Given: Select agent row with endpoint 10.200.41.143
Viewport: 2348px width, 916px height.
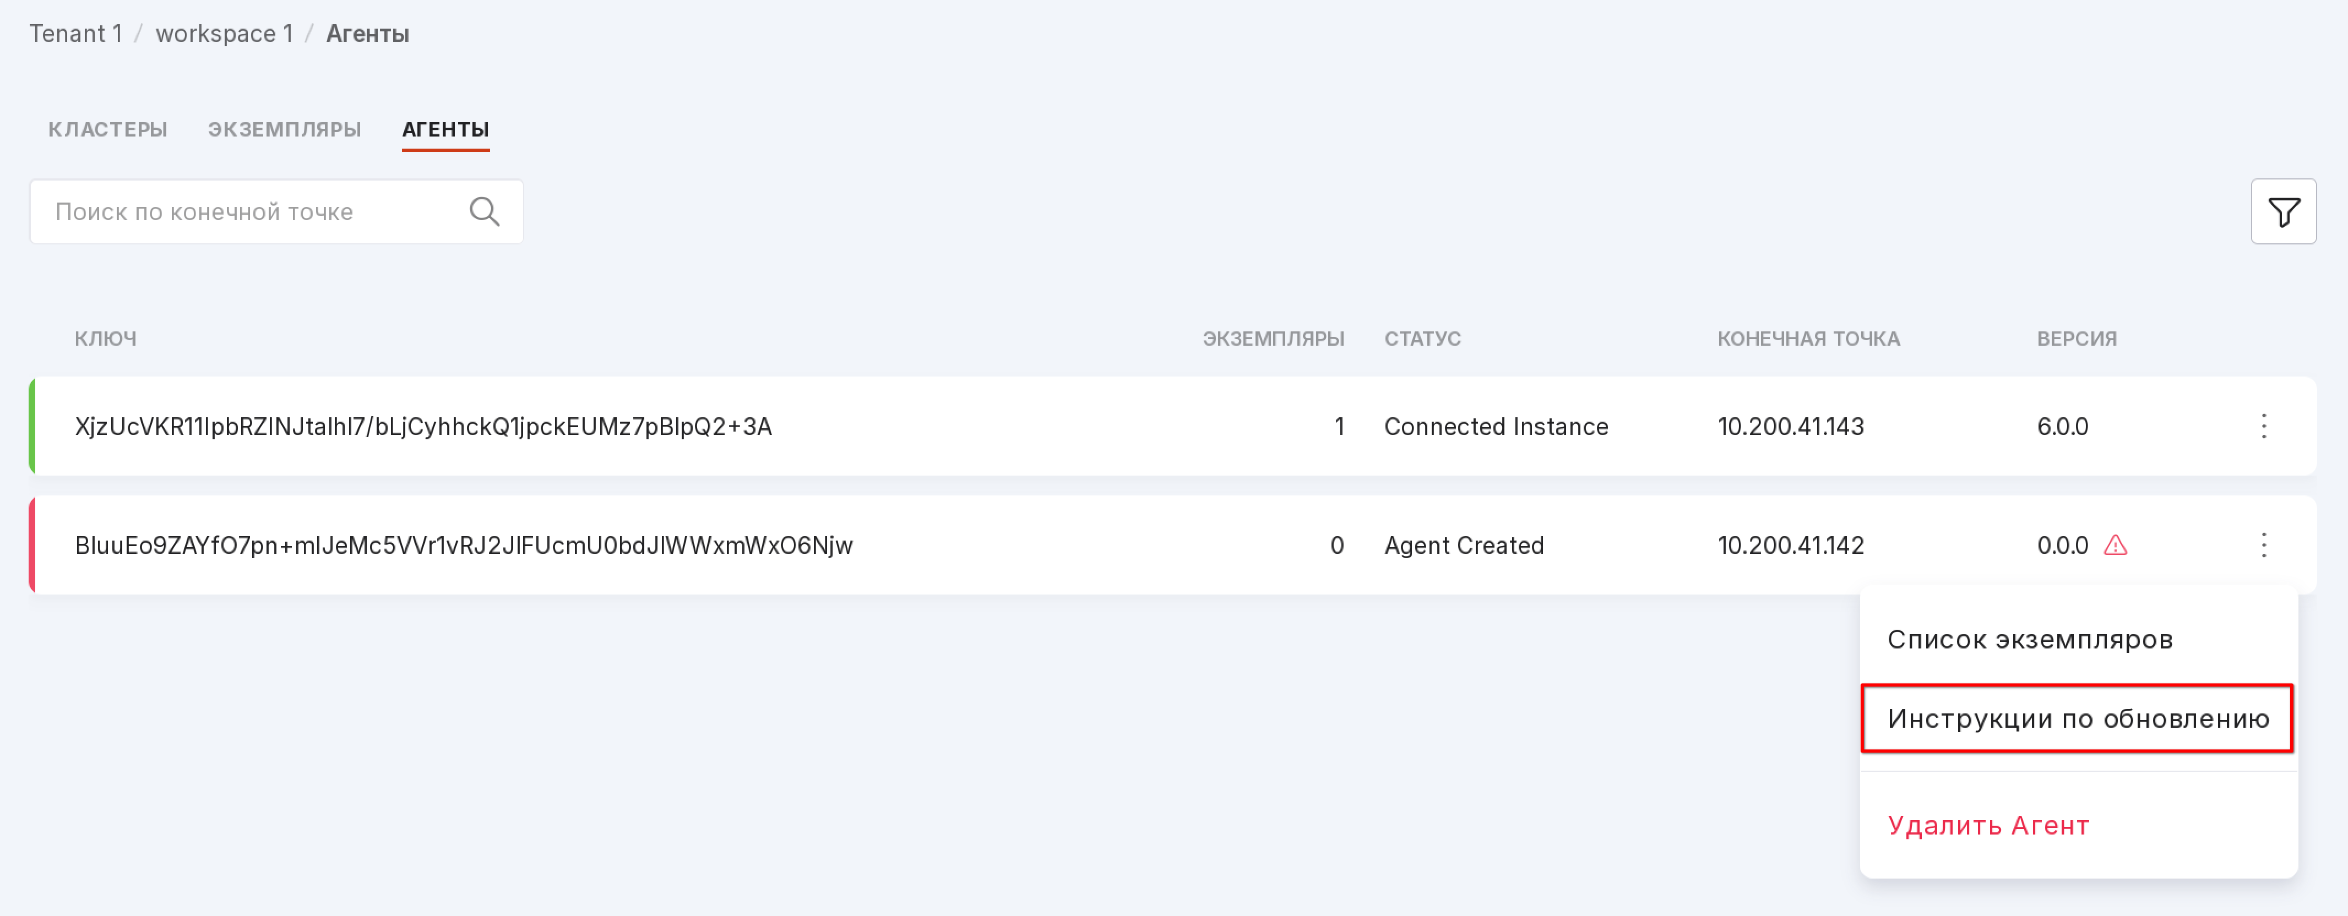Looking at the screenshot, I should (x=1790, y=426).
